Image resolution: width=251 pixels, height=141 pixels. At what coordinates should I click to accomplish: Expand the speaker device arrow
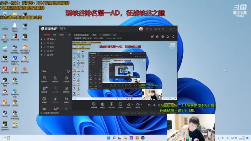(142, 105)
